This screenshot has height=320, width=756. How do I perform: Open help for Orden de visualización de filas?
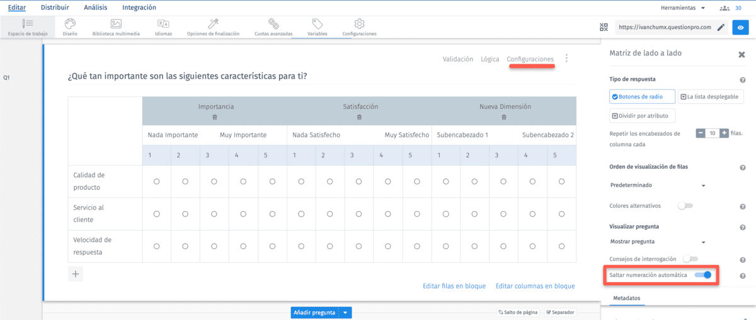[742, 168]
